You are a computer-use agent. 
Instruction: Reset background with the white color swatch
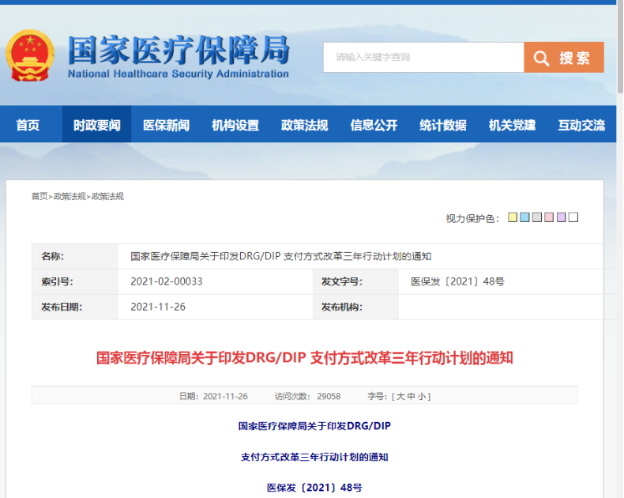click(x=573, y=217)
